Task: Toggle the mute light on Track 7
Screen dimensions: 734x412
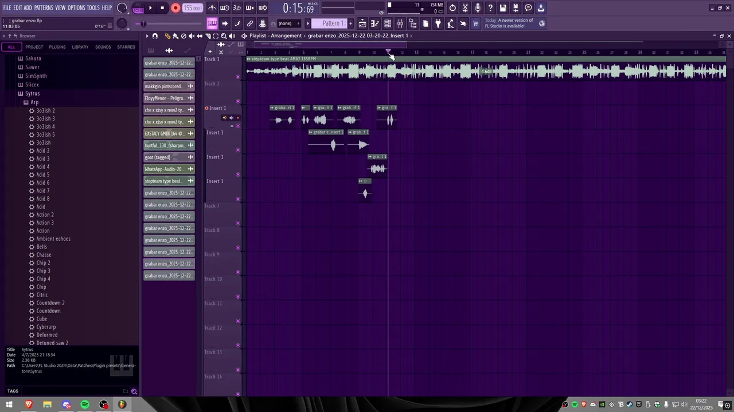Action: pyautogui.click(x=238, y=223)
